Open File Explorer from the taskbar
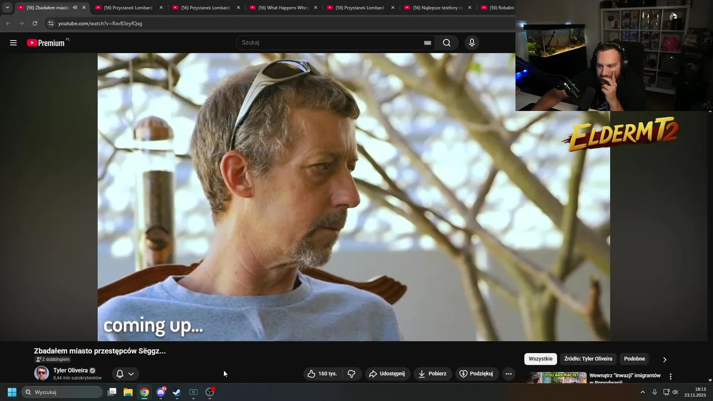Screen dimensions: 713x401 [128, 392]
